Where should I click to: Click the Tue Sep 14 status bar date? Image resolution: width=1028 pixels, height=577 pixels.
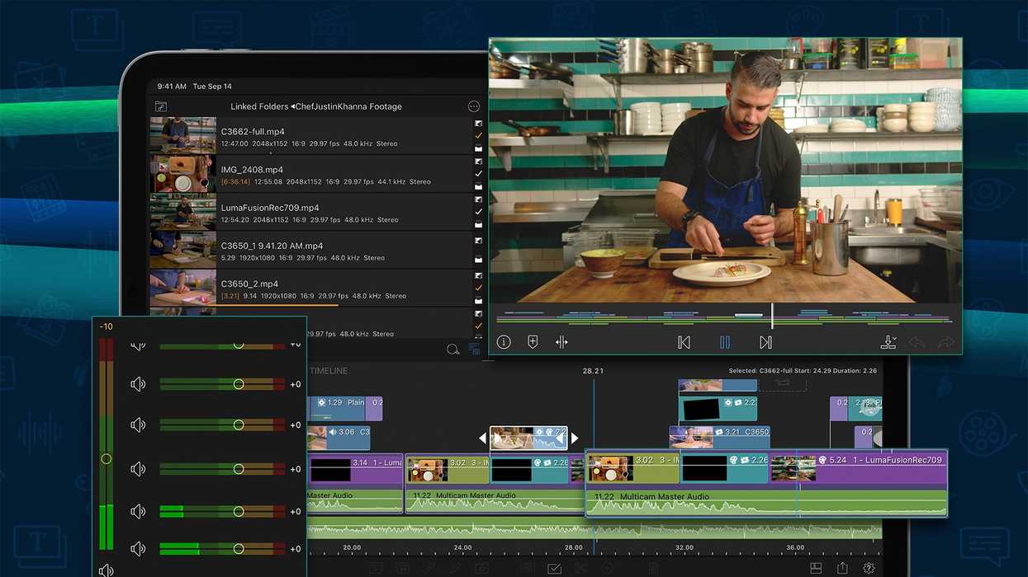click(x=212, y=86)
